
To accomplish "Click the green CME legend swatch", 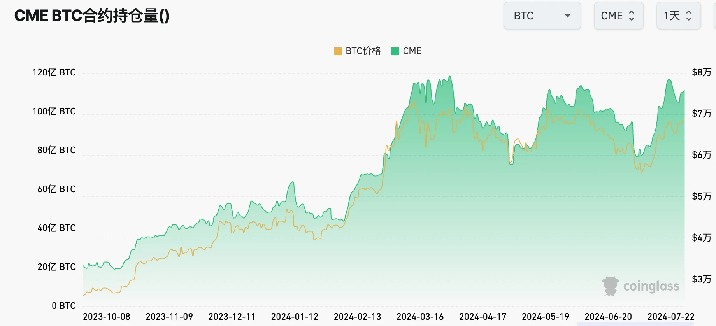I will click(x=395, y=51).
